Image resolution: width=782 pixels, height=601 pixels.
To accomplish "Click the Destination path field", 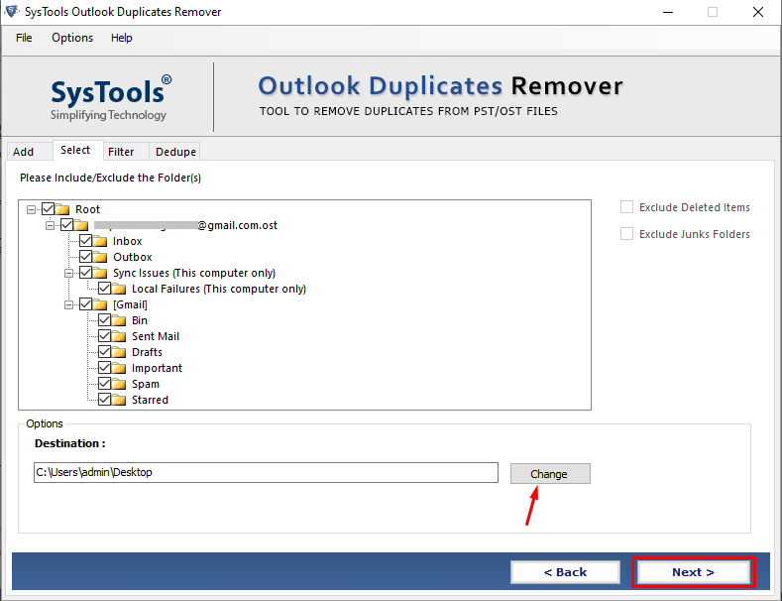I will pos(266,472).
